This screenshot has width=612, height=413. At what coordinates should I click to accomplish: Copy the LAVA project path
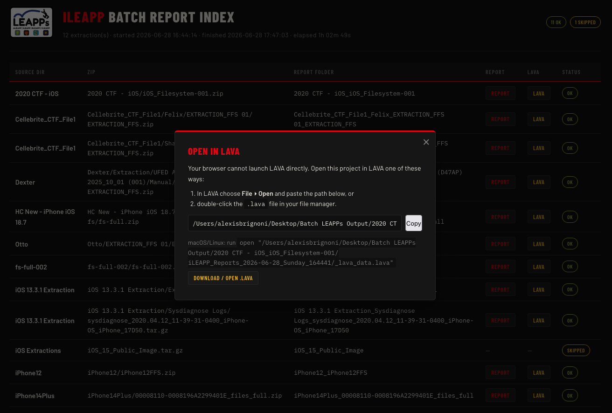tap(413, 223)
